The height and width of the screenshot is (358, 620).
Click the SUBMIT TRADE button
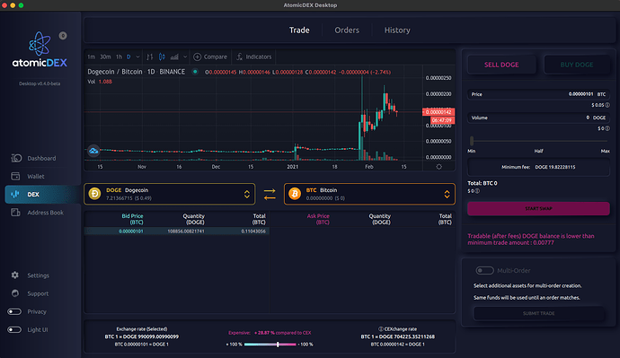pos(538,313)
